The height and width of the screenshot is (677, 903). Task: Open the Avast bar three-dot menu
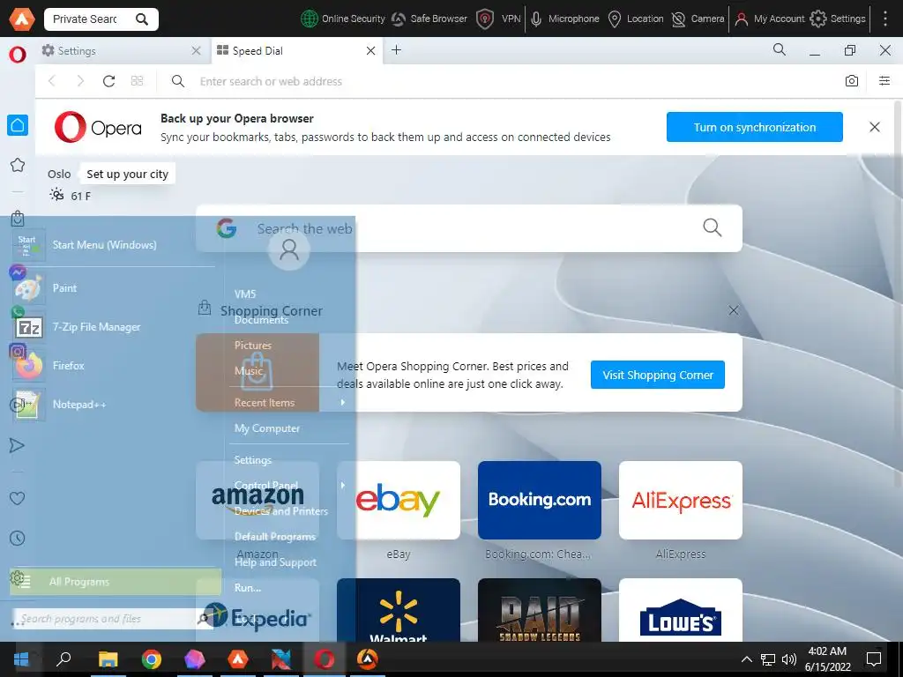[885, 19]
